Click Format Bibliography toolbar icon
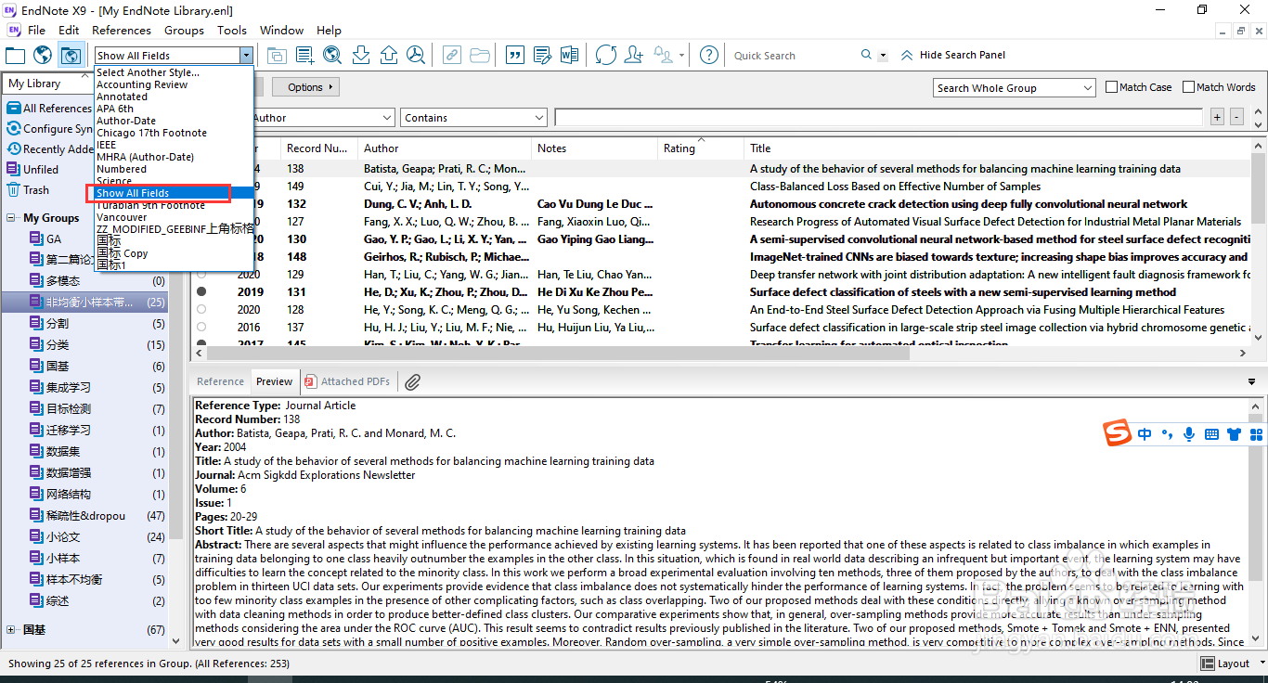1268x683 pixels. [x=542, y=55]
